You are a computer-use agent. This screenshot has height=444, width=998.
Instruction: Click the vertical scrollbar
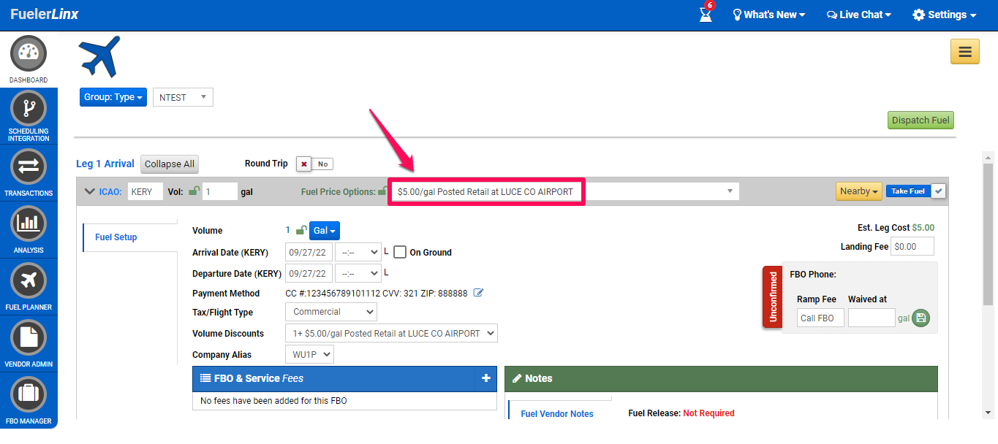[988, 234]
